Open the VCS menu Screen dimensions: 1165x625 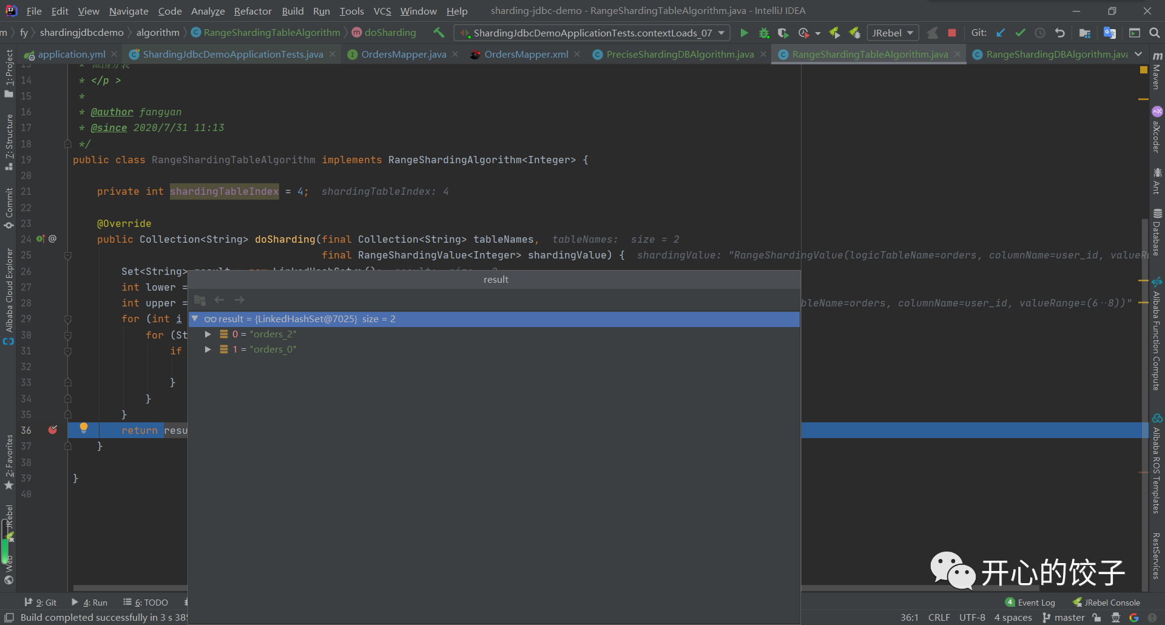(x=382, y=11)
